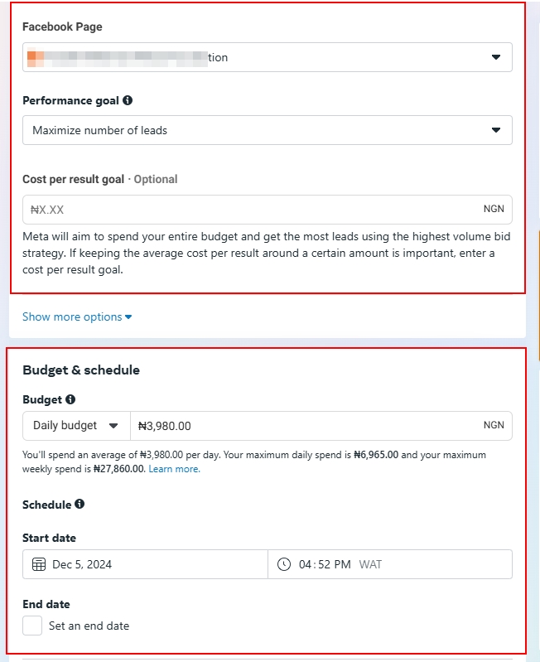Expand Show more options

coord(71,317)
